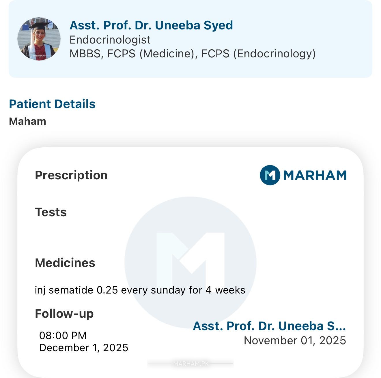Tap the large faded M watermark

tap(190, 262)
